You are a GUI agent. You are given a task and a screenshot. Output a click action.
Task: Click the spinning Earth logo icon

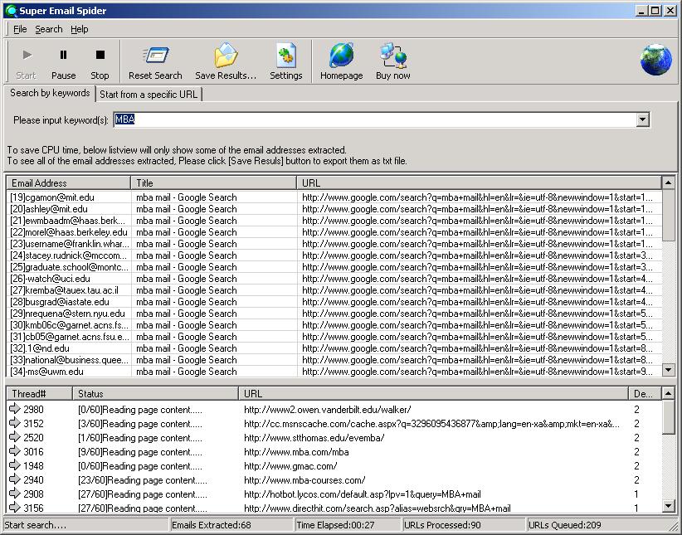click(x=655, y=60)
